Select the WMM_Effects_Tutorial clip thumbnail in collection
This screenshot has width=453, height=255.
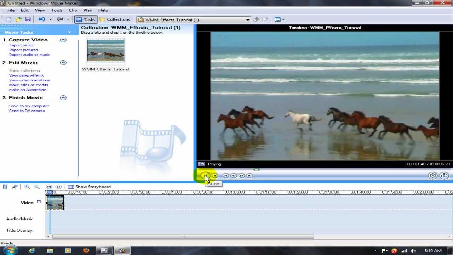106,51
